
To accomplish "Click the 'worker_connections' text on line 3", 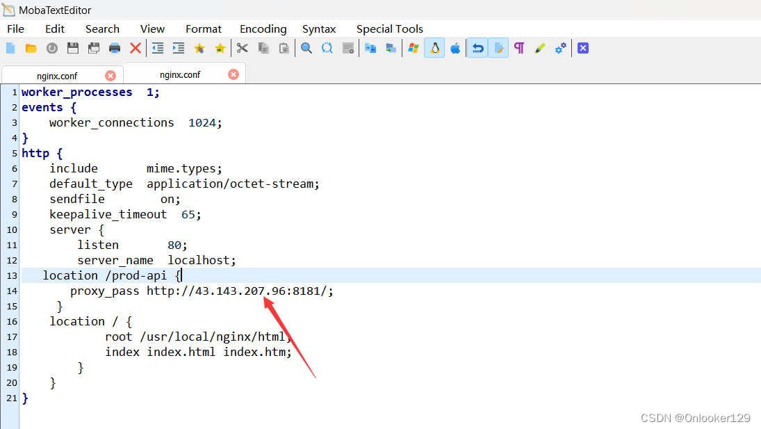I will tap(112, 123).
